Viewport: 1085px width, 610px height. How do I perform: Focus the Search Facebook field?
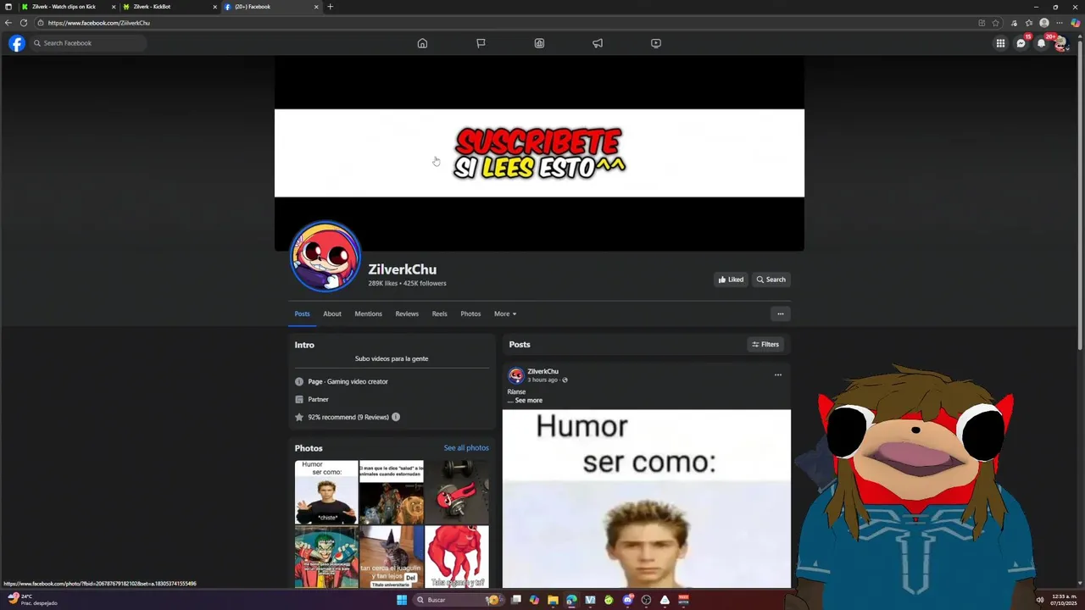click(89, 43)
